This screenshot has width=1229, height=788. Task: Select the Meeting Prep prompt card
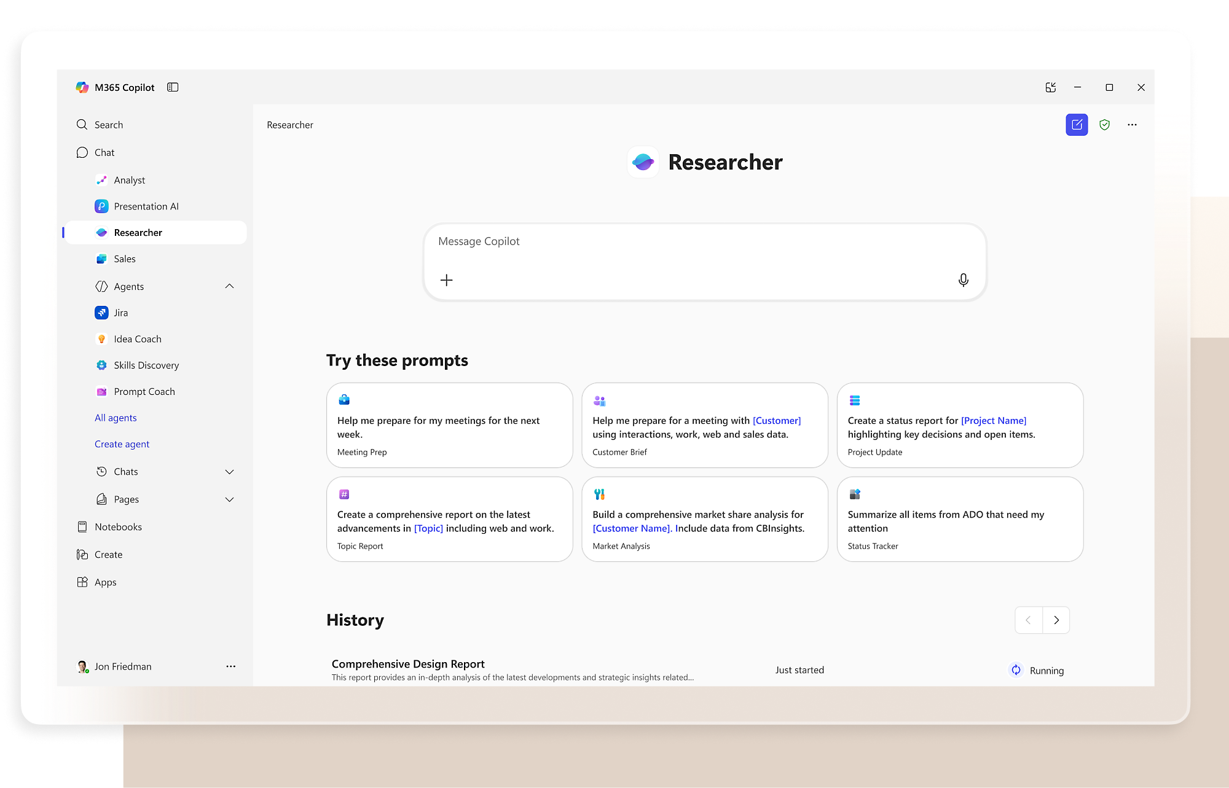449,425
